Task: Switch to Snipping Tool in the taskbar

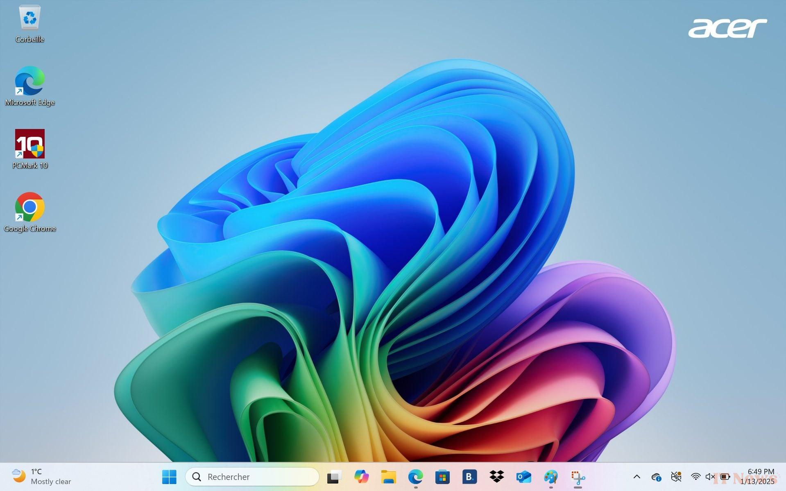Action: pos(578,477)
